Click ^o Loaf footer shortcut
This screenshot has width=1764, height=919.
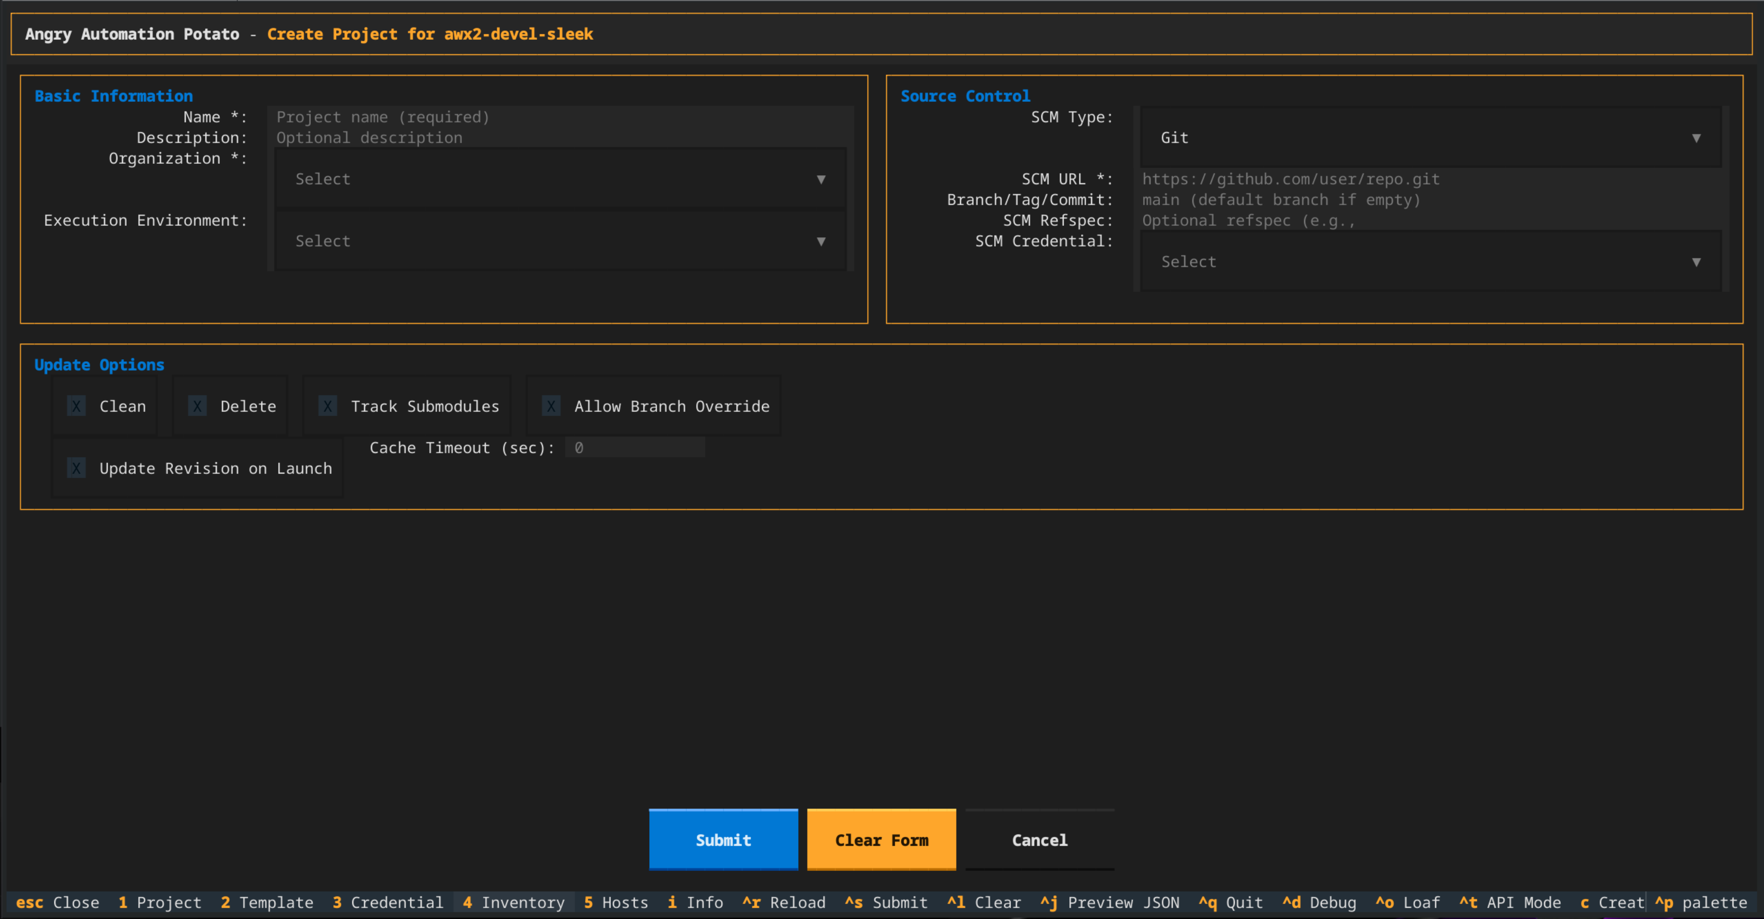pyautogui.click(x=1408, y=902)
